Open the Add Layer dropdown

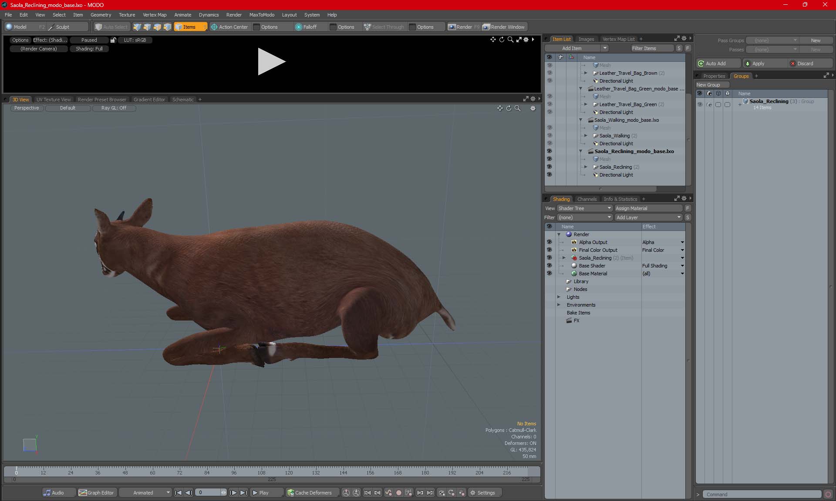648,217
